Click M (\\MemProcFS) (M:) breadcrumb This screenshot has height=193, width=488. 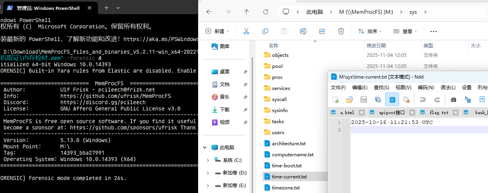pyautogui.click(x=366, y=12)
